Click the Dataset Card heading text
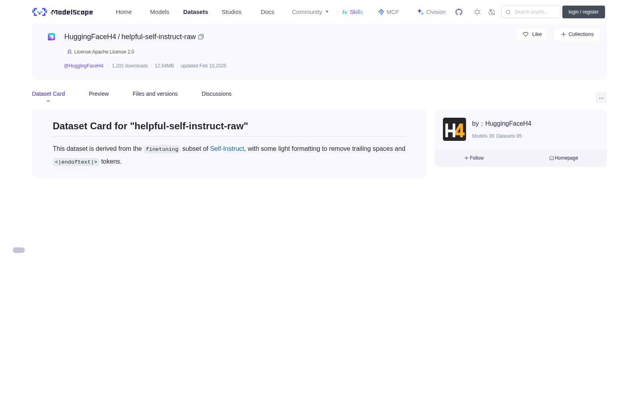 click(x=150, y=126)
